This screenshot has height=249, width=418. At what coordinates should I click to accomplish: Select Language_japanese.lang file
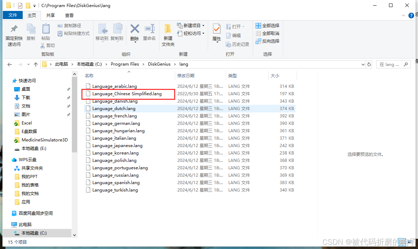click(117, 146)
